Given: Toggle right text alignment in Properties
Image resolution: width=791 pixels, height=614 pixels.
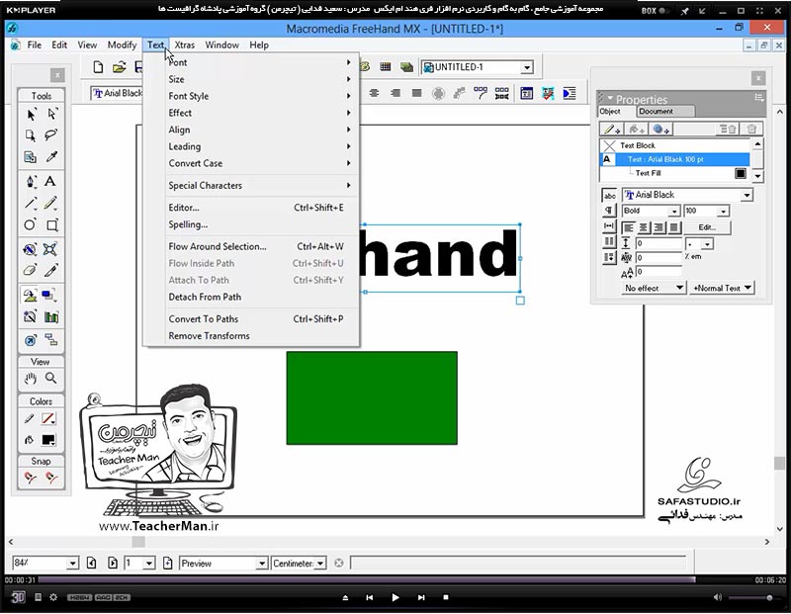Looking at the screenshot, I should 659,228.
